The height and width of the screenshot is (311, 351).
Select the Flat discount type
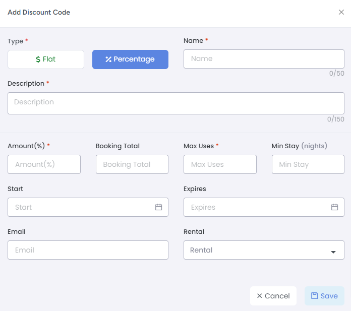46,59
